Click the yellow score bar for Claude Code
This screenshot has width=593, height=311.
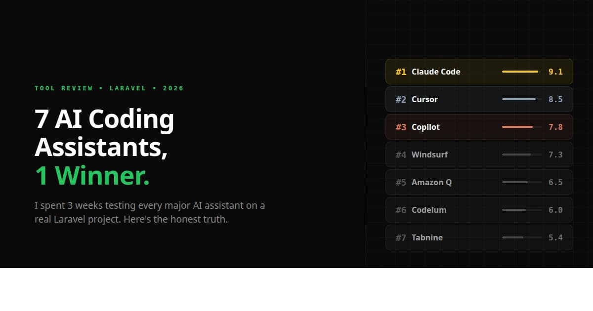(x=521, y=72)
